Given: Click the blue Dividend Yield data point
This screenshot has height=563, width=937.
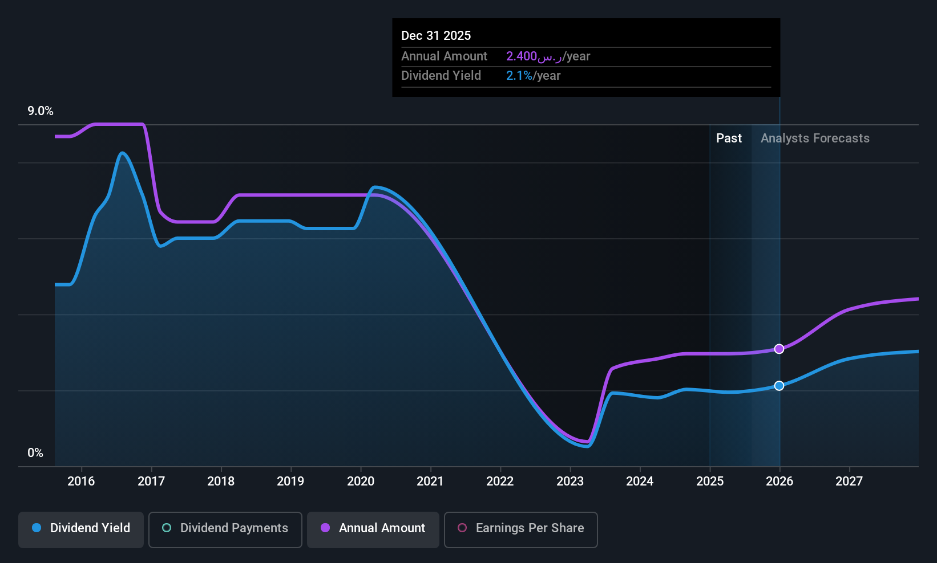Looking at the screenshot, I should coord(779,386).
